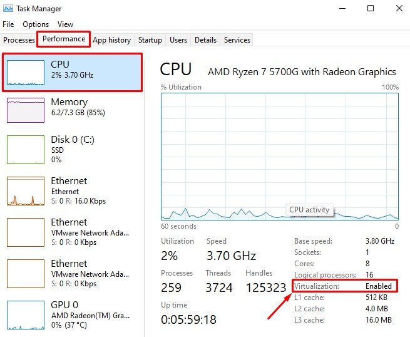Click the CPU utilization graph area
410x337 pixels.
[279, 157]
